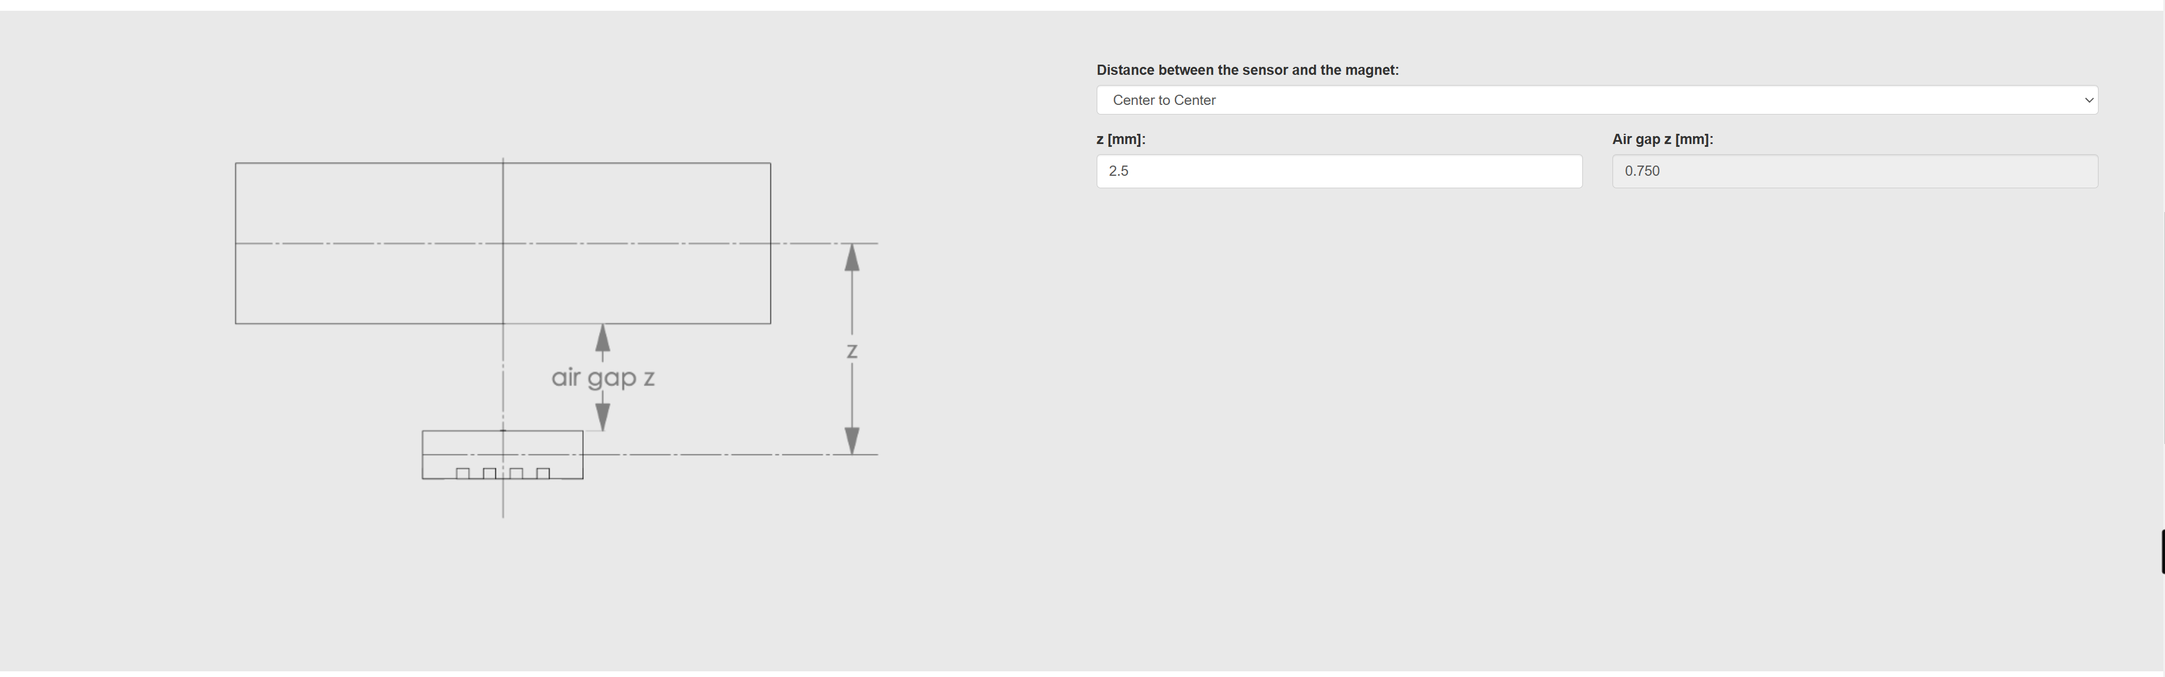
Task: Focus the z [mm] input field
Action: (x=1339, y=171)
